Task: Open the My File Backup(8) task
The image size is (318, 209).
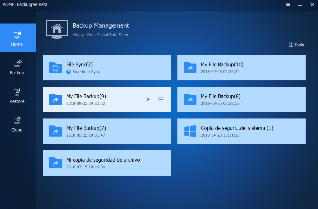Action: (x=241, y=99)
